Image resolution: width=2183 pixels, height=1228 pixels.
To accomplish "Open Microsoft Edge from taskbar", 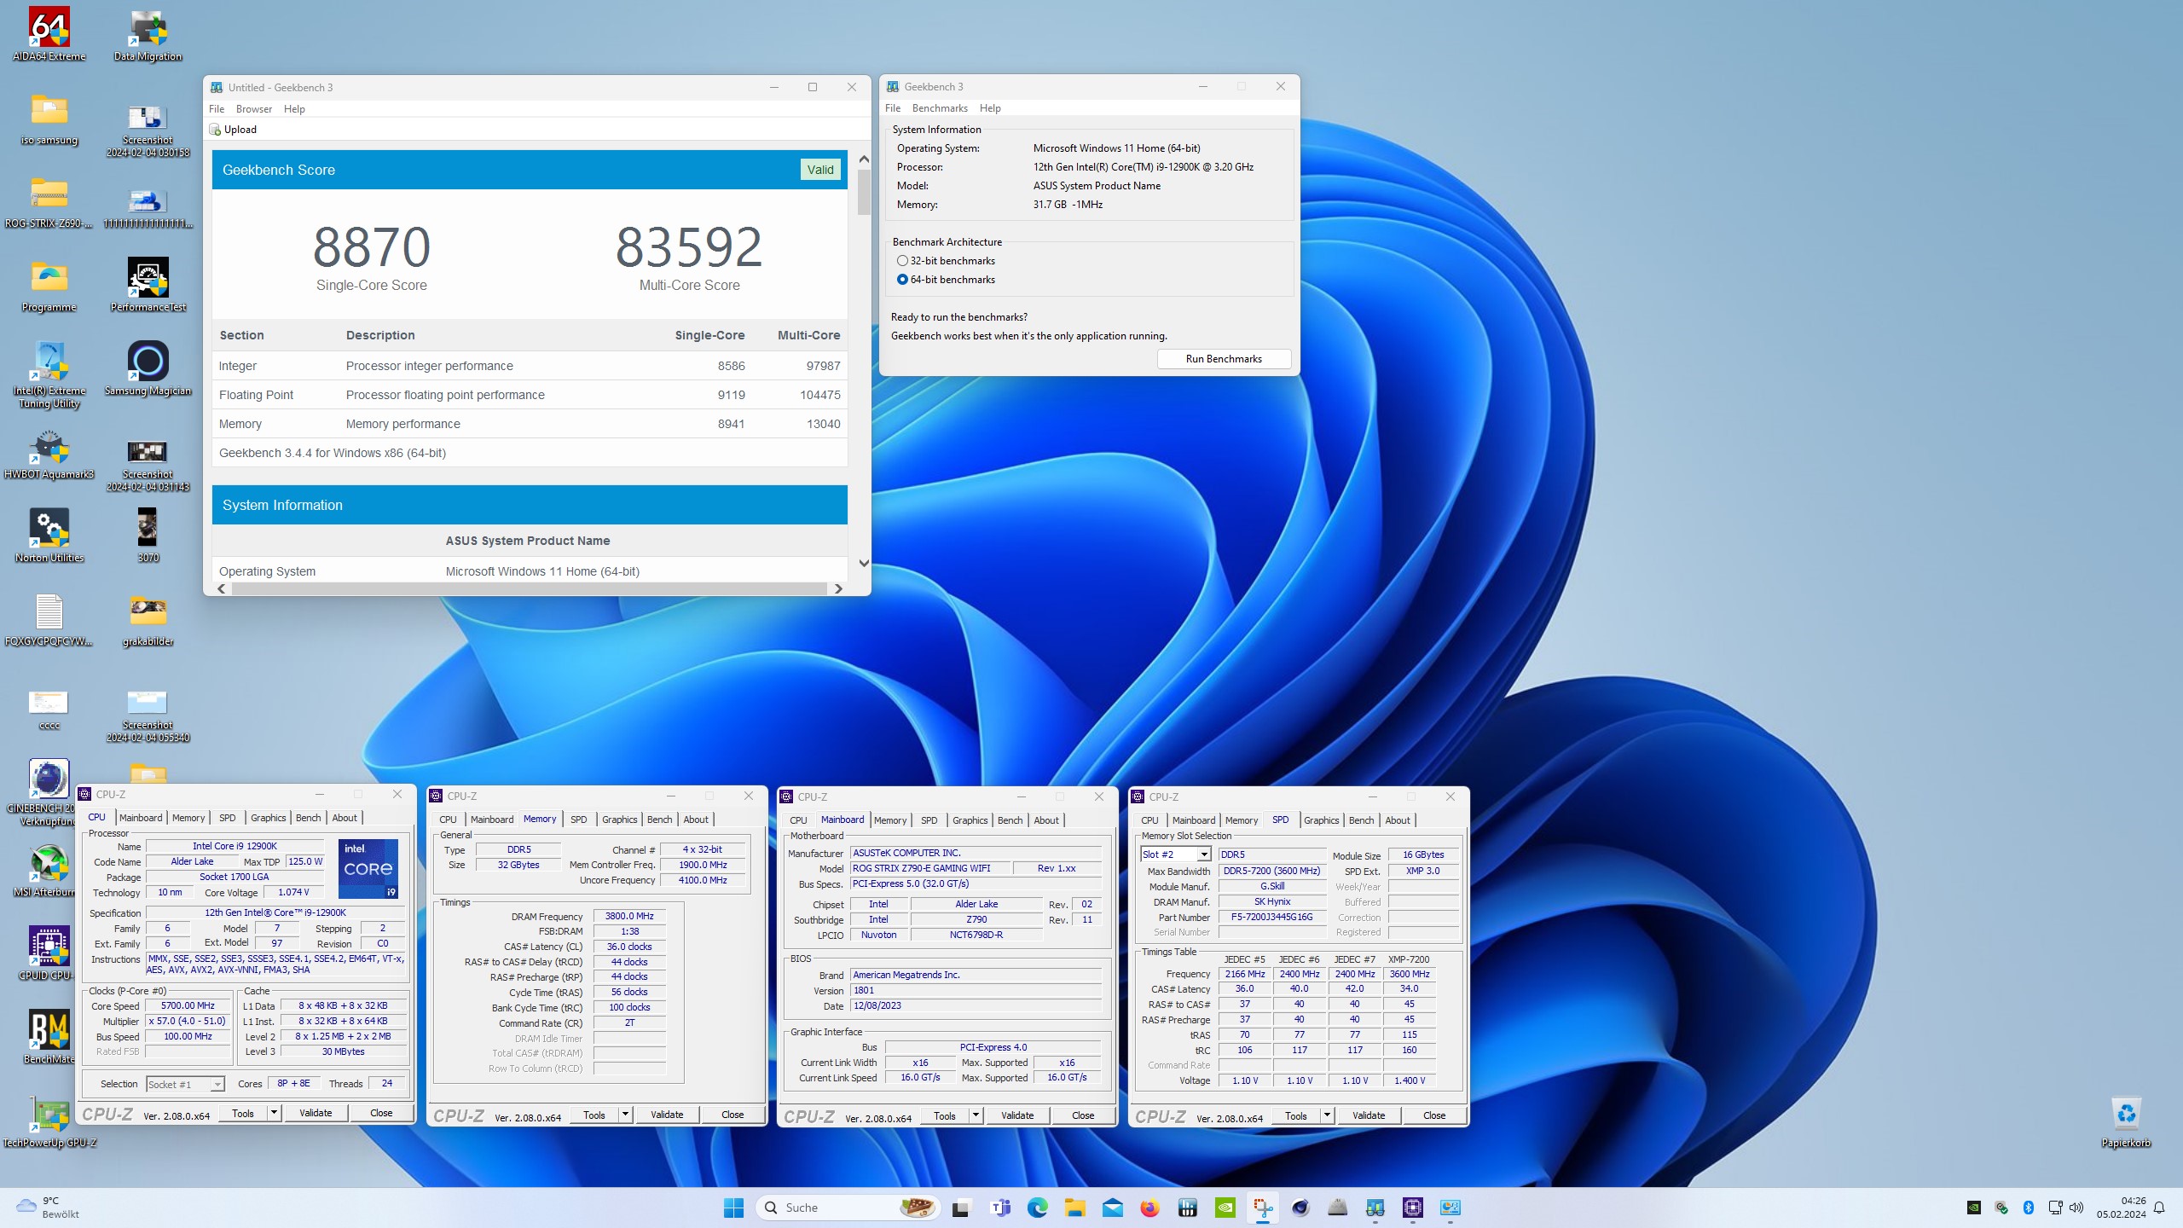I will 1037,1208.
